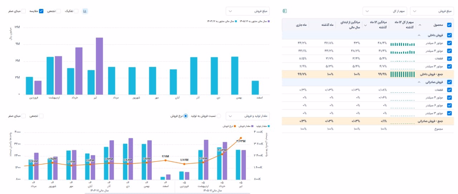Collapse all rows via محصول header chevron

[x=420, y=25]
